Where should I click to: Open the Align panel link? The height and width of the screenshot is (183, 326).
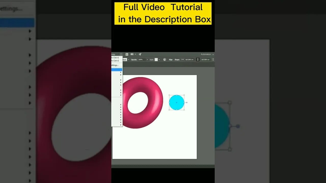tap(171, 60)
